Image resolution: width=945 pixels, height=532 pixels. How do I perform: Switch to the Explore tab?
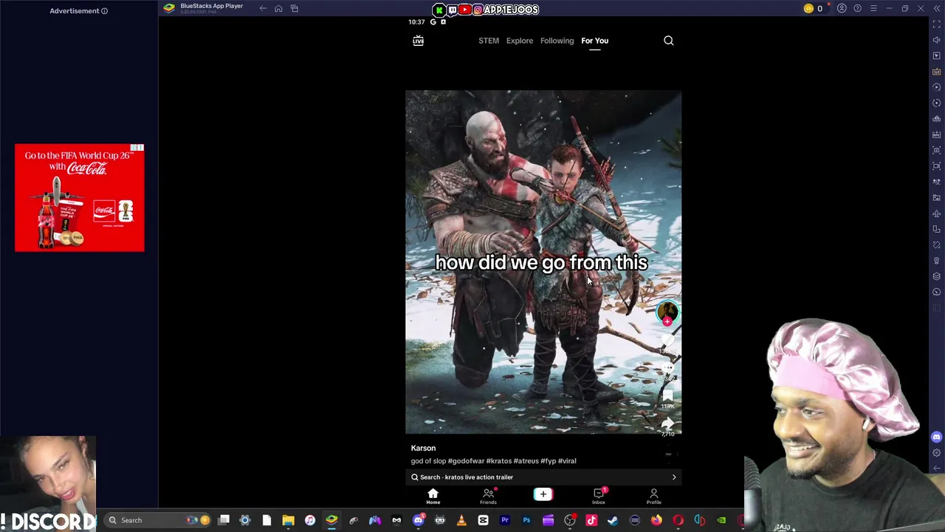coord(520,41)
